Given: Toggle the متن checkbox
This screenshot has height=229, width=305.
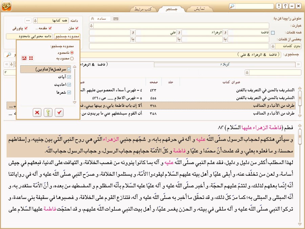Looking at the screenshot, I should (x=77, y=28).
